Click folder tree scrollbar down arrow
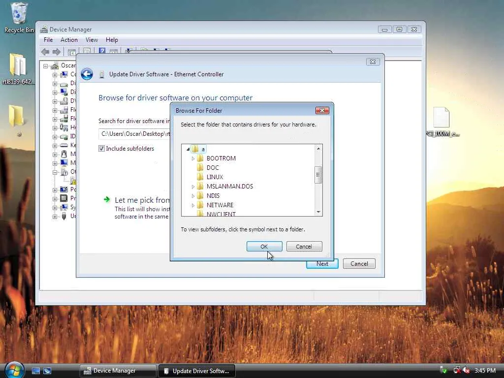The width and height of the screenshot is (504, 378). pyautogui.click(x=318, y=212)
